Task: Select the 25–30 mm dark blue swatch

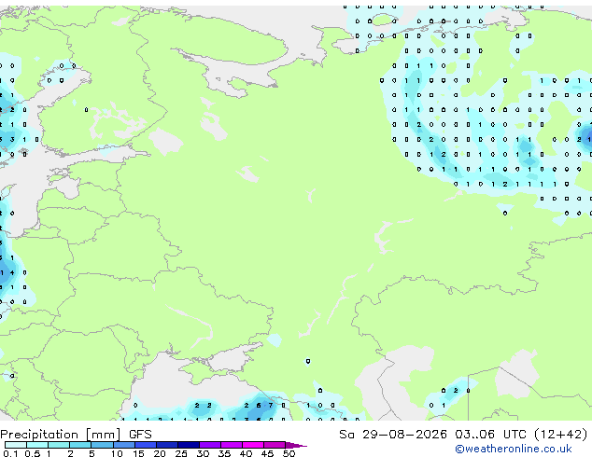Action: point(188,445)
